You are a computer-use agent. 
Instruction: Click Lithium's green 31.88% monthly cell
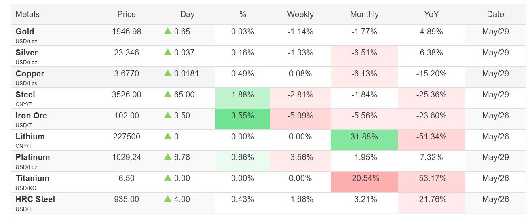364,137
